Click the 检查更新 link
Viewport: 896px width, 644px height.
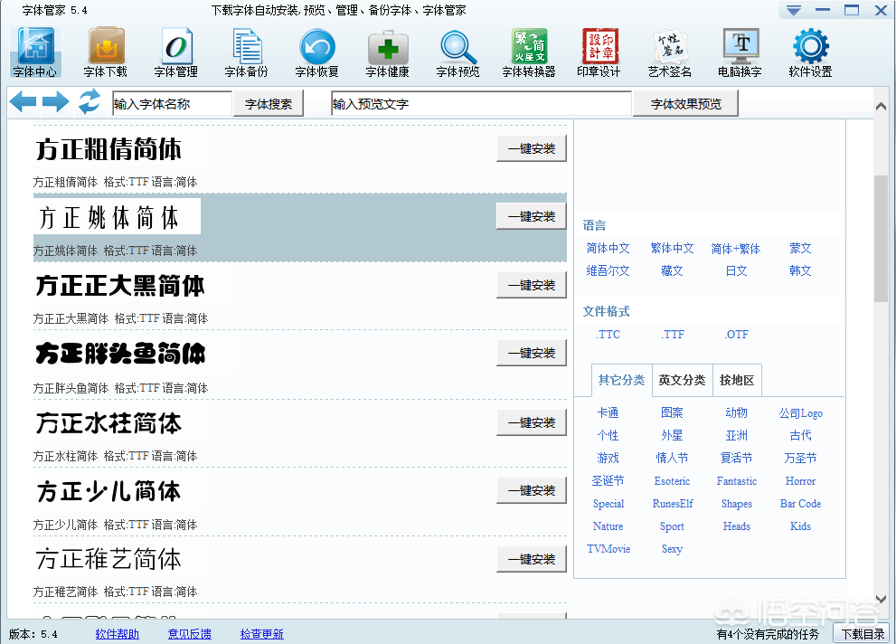261,634
